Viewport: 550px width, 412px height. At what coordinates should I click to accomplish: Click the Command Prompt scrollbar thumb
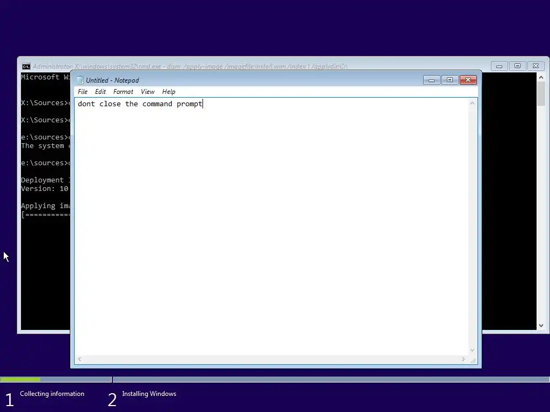(x=541, y=93)
